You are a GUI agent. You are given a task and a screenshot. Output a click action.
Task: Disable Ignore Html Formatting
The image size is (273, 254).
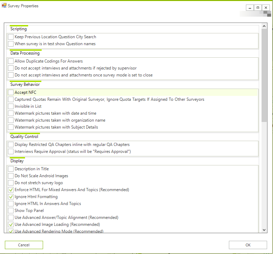tap(11, 197)
